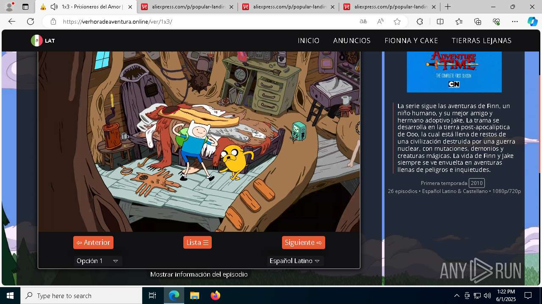
Task: Add page to favorites star
Action: (397, 22)
